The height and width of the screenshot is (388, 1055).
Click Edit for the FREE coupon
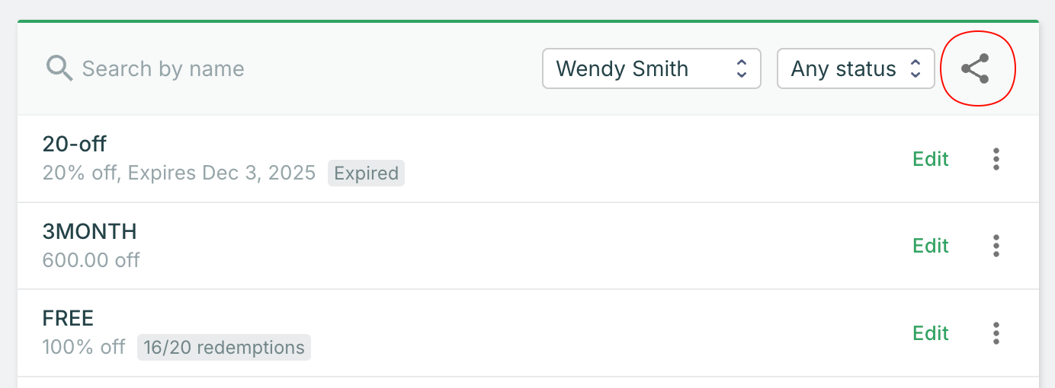pyautogui.click(x=931, y=333)
